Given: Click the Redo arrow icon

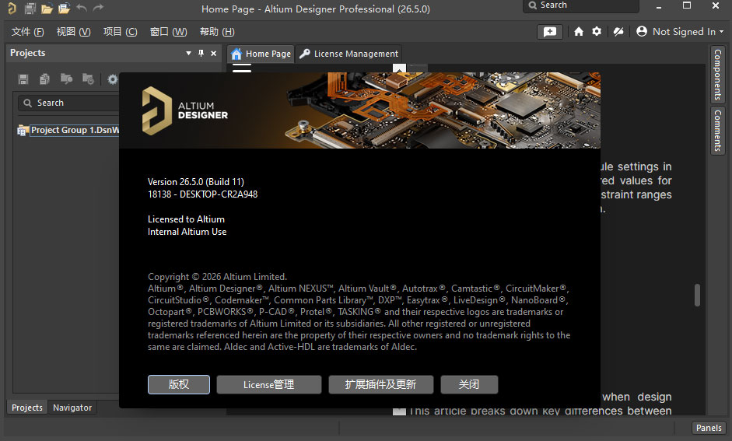Looking at the screenshot, I should pos(98,8).
